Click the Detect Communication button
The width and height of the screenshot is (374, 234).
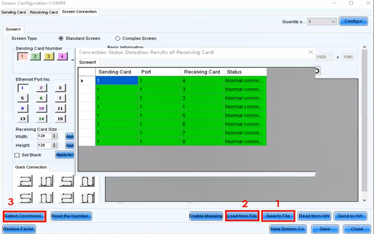[x=24, y=216]
